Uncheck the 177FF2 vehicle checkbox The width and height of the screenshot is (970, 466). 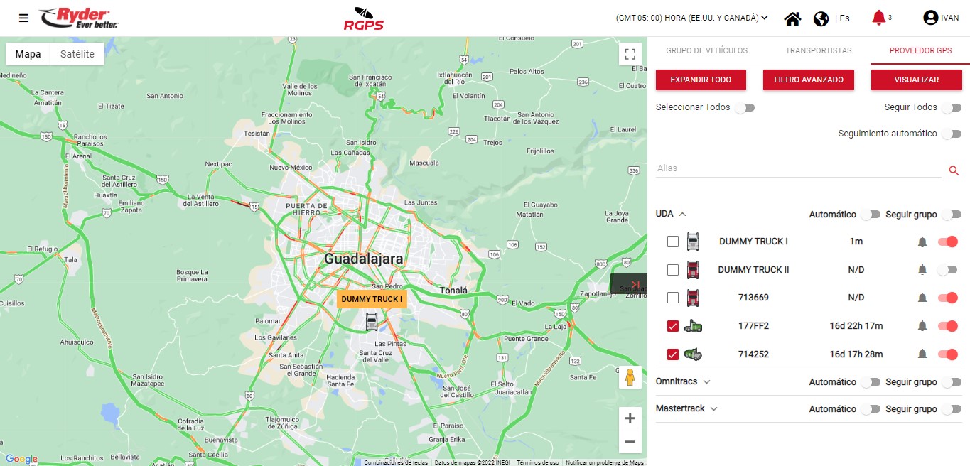673,326
